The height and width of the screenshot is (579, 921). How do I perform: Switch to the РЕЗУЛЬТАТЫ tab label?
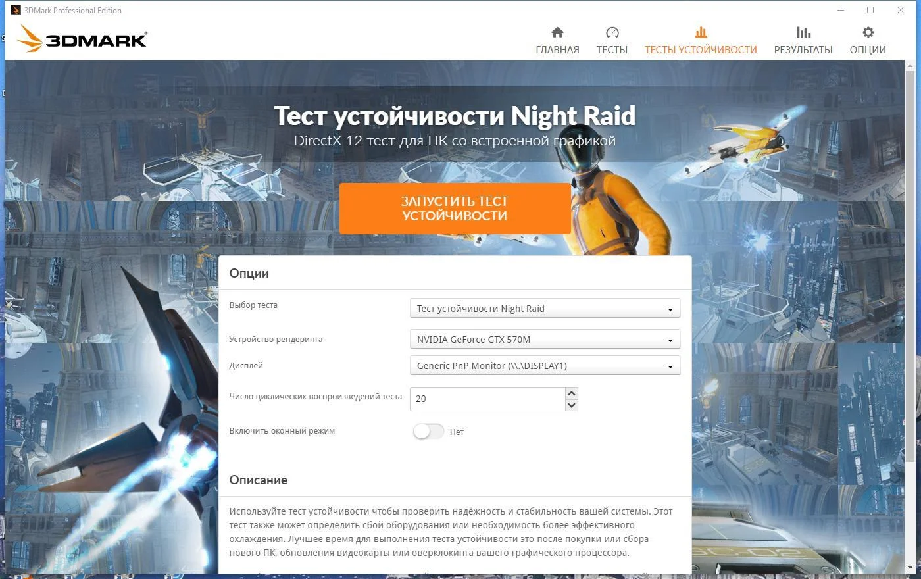tap(803, 50)
